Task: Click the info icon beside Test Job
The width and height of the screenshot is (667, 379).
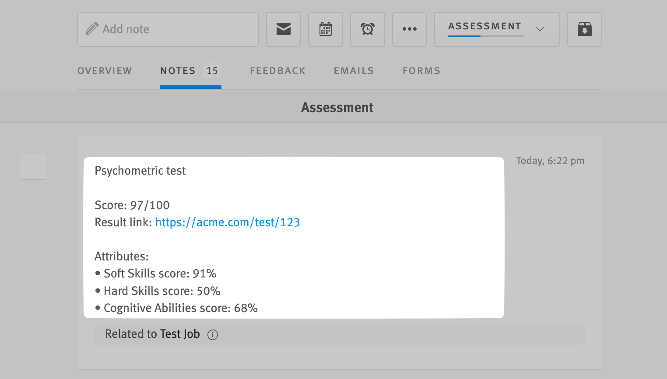Action: pos(213,335)
